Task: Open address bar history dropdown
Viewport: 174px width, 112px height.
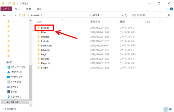Action: point(122,15)
